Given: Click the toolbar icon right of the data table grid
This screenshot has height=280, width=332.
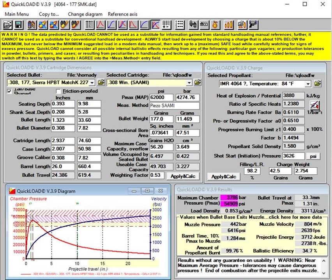Looking at the screenshot, I should [101, 25].
